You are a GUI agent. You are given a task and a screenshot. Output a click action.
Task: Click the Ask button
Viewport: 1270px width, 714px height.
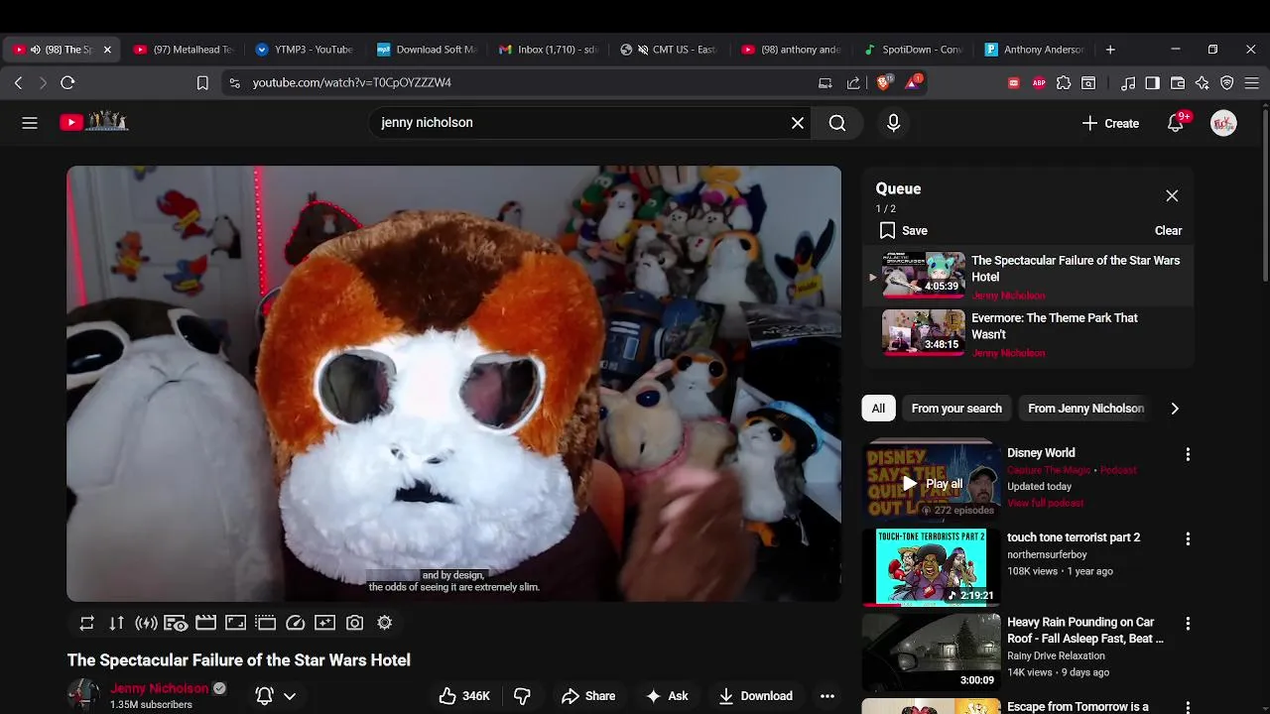tap(667, 696)
